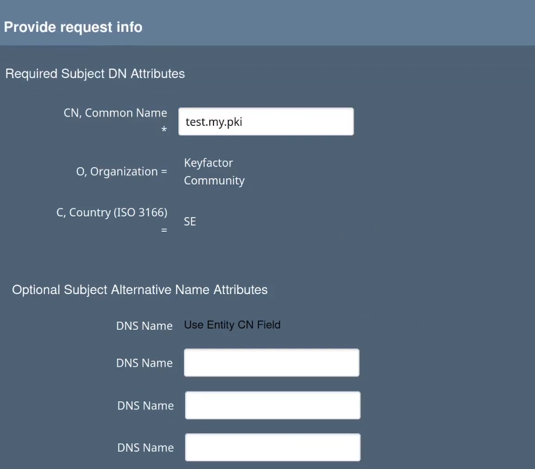Viewport: 535px width, 469px height.
Task: Select the second empty DNS Name input
Action: pyautogui.click(x=273, y=405)
